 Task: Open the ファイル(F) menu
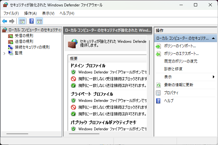[11, 13]
